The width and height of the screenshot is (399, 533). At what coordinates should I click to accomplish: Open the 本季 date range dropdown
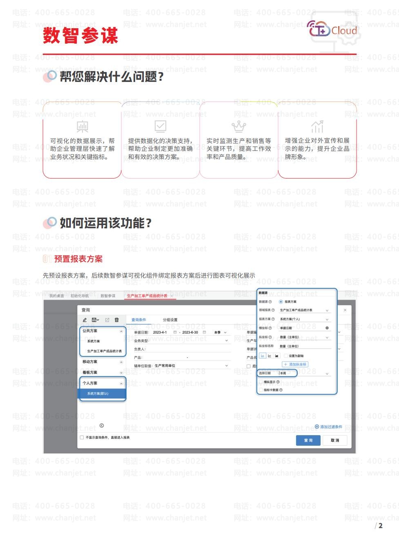[221, 332]
